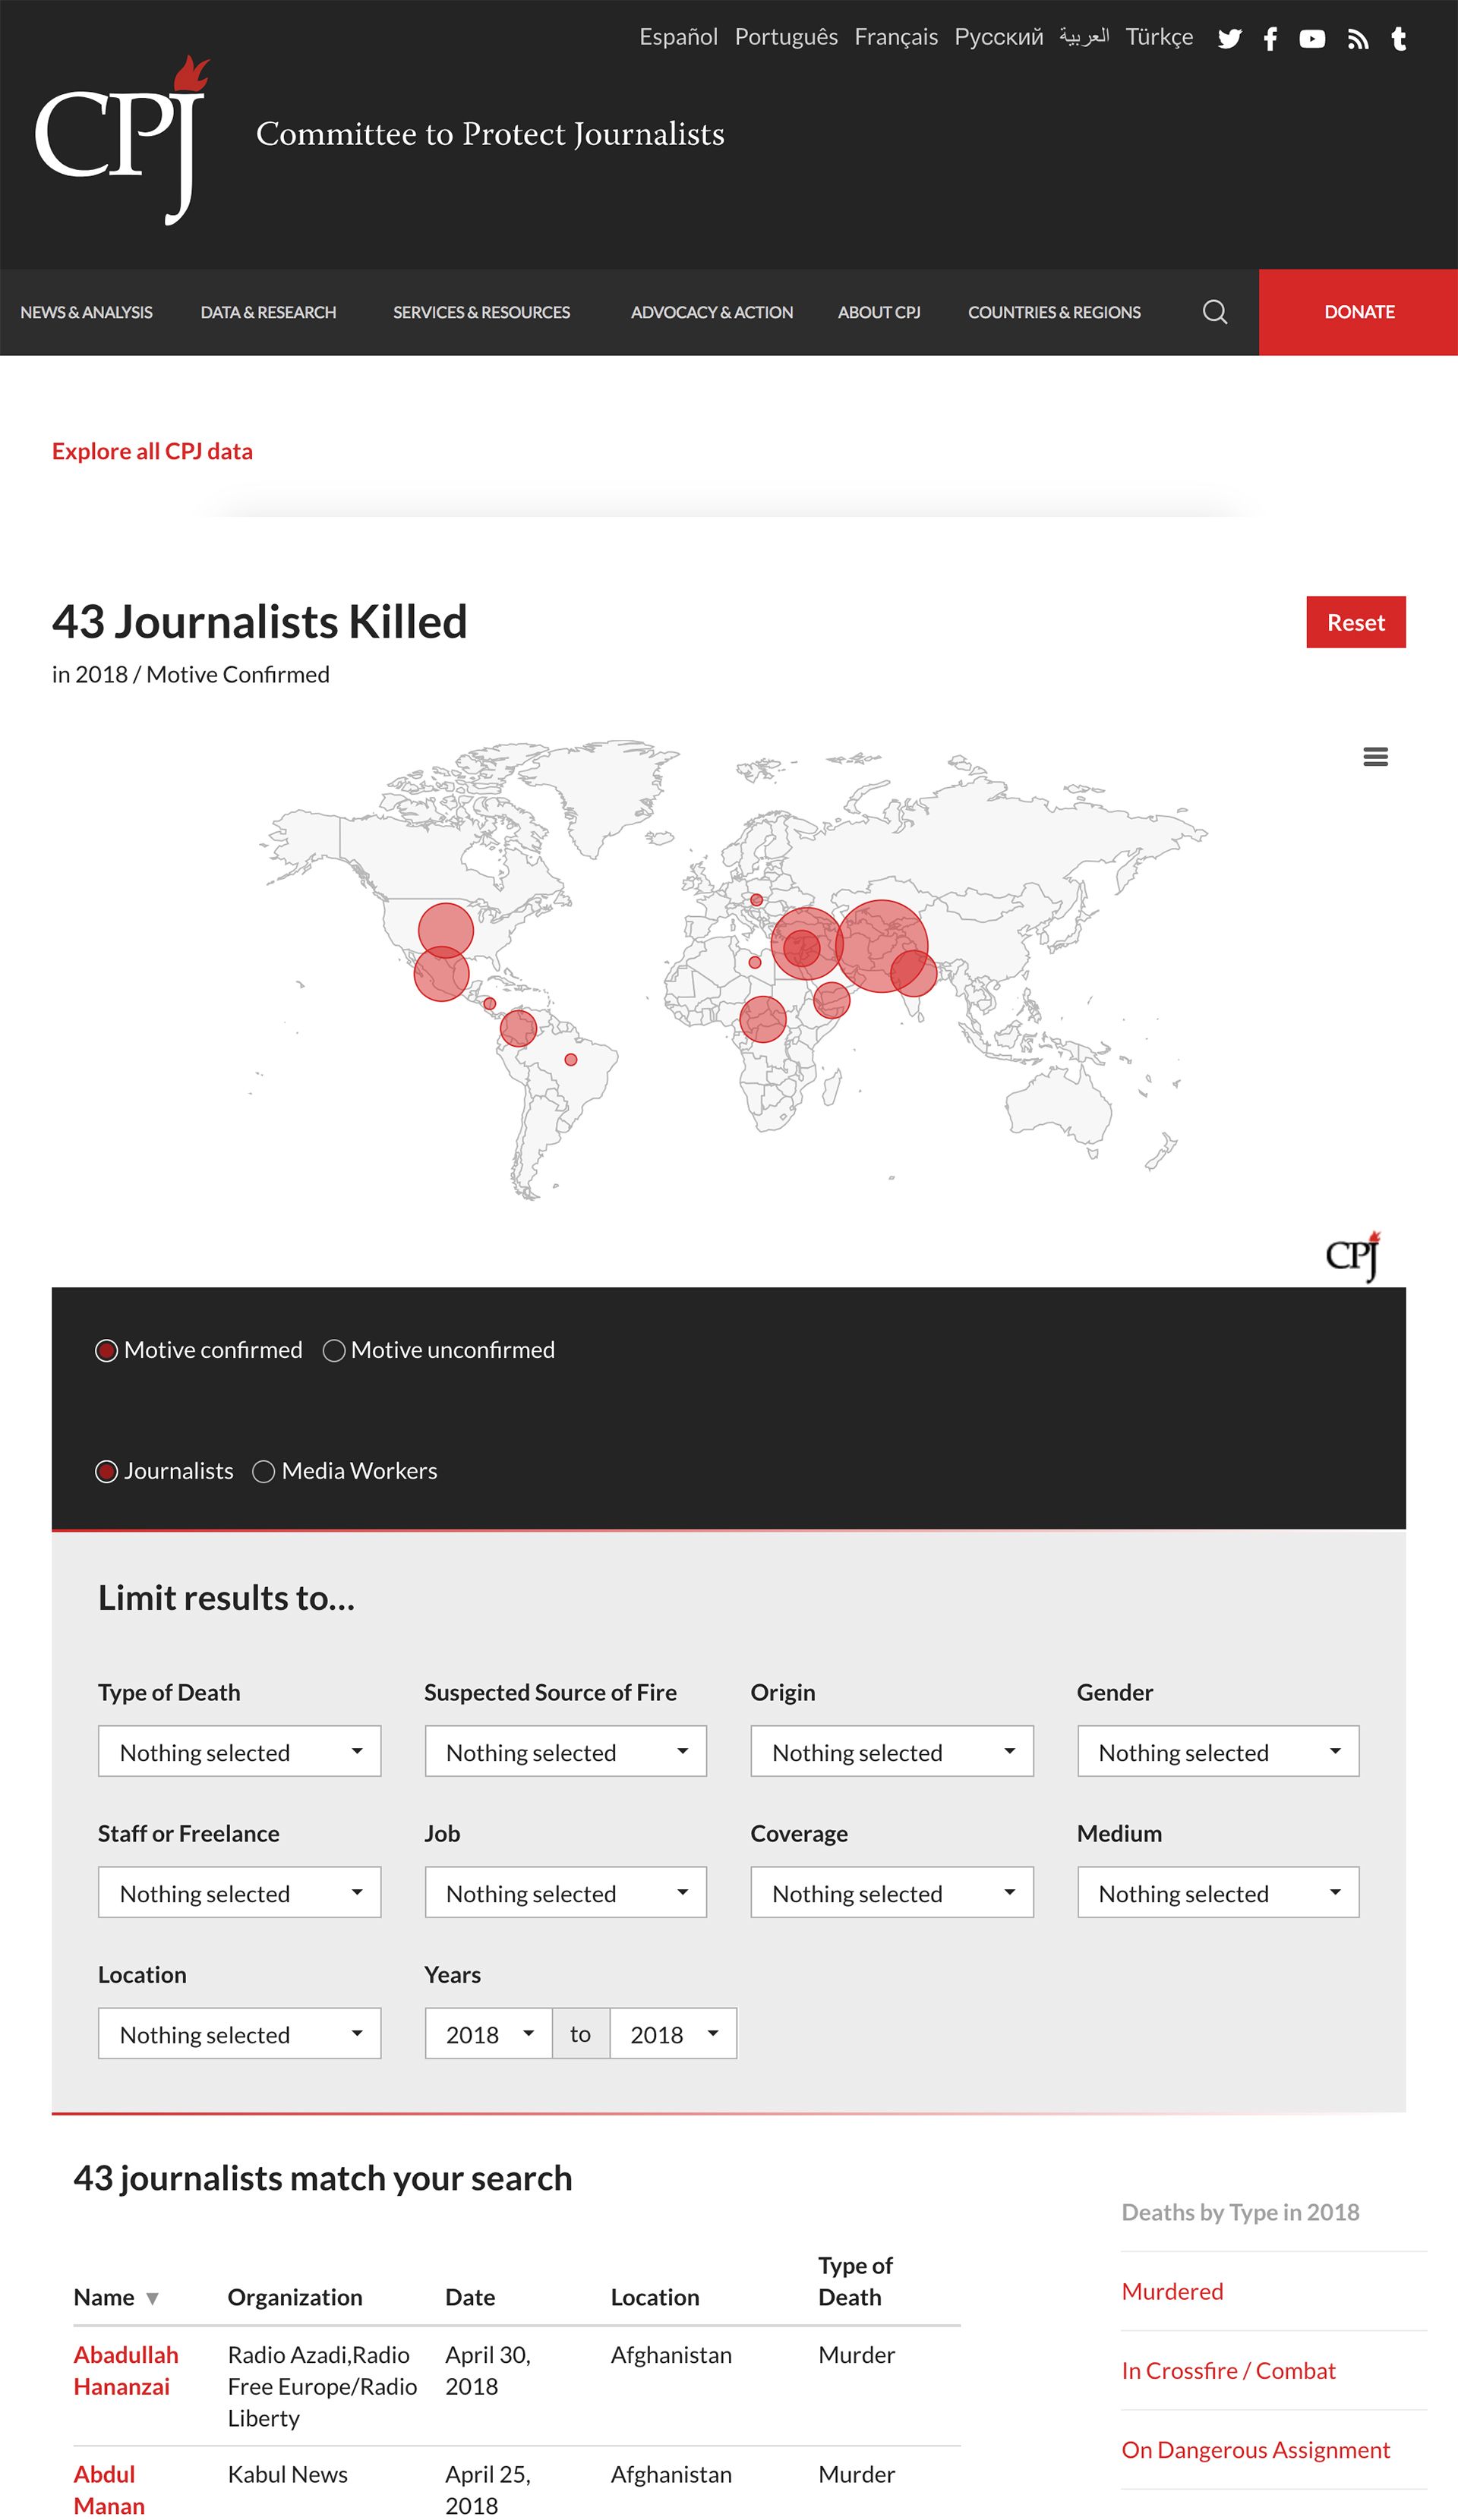This screenshot has height=2520, width=1458.
Task: Expand the Type of Death dropdown
Action: (239, 1751)
